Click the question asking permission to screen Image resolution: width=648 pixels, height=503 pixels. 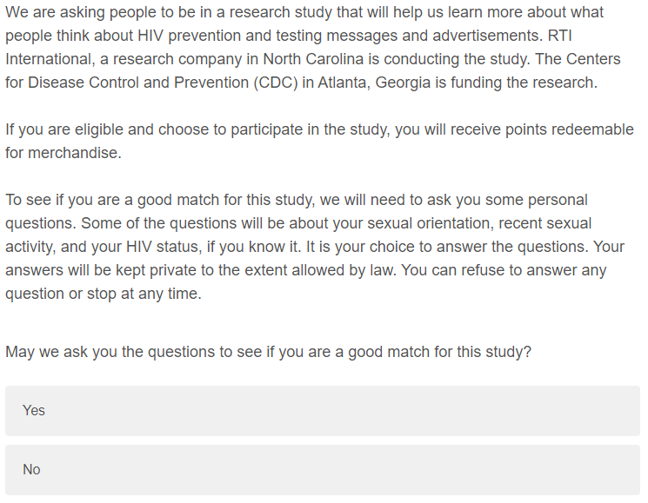click(268, 352)
